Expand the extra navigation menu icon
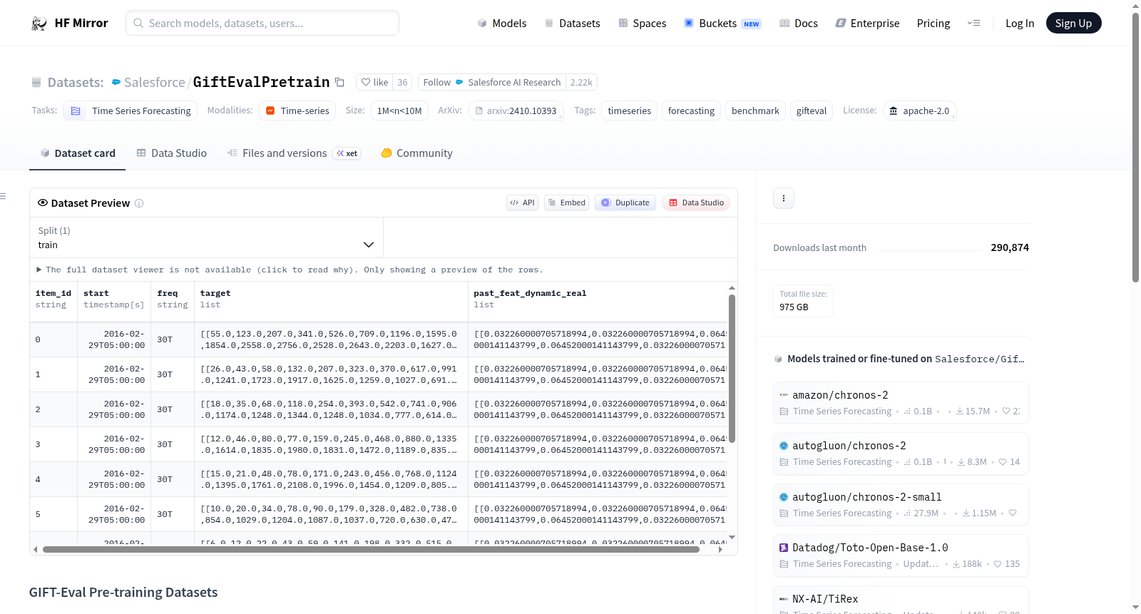 [973, 24]
